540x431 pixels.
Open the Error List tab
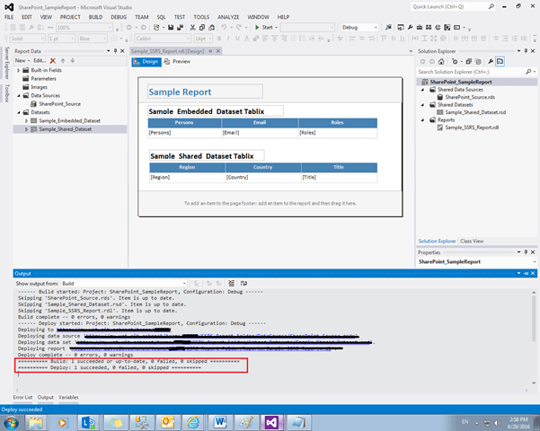pyautogui.click(x=22, y=397)
